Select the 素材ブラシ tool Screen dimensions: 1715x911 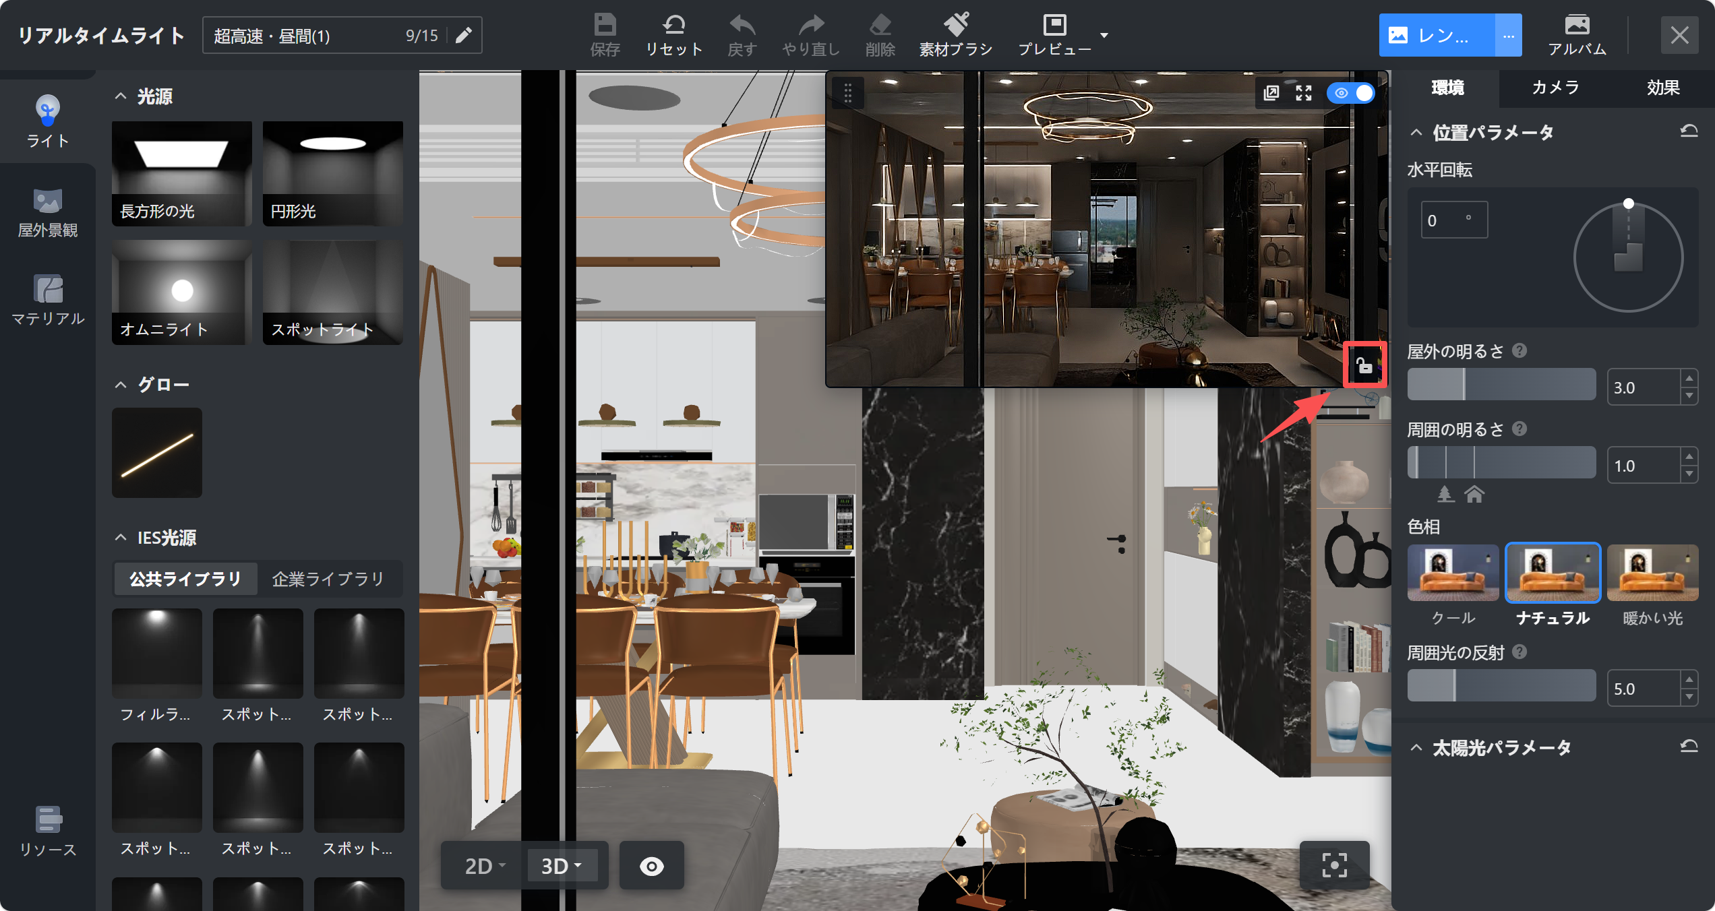coord(956,35)
